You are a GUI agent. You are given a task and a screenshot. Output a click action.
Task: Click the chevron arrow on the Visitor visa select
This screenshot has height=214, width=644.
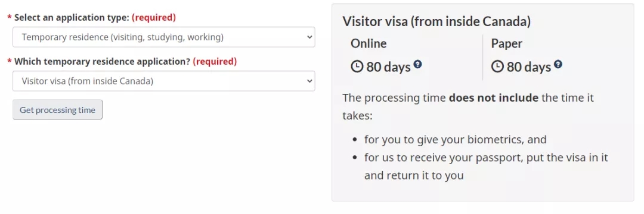(x=309, y=81)
